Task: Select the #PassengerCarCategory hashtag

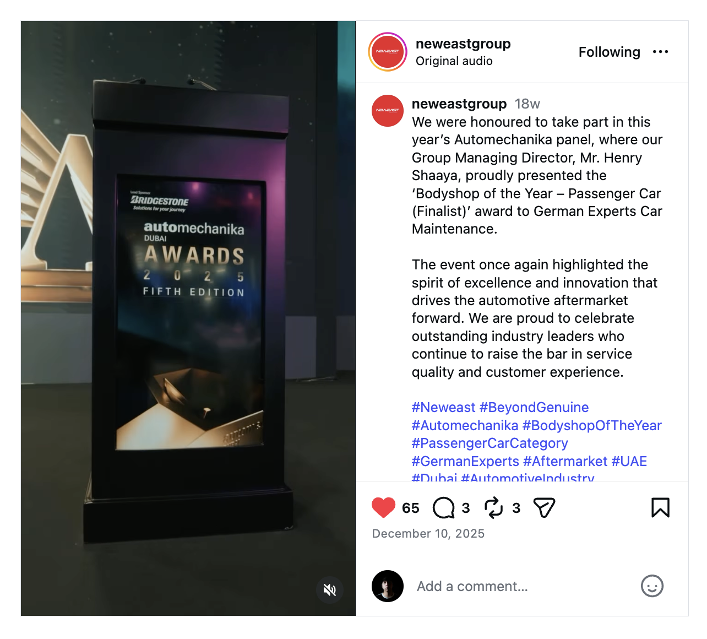Action: 490,443
